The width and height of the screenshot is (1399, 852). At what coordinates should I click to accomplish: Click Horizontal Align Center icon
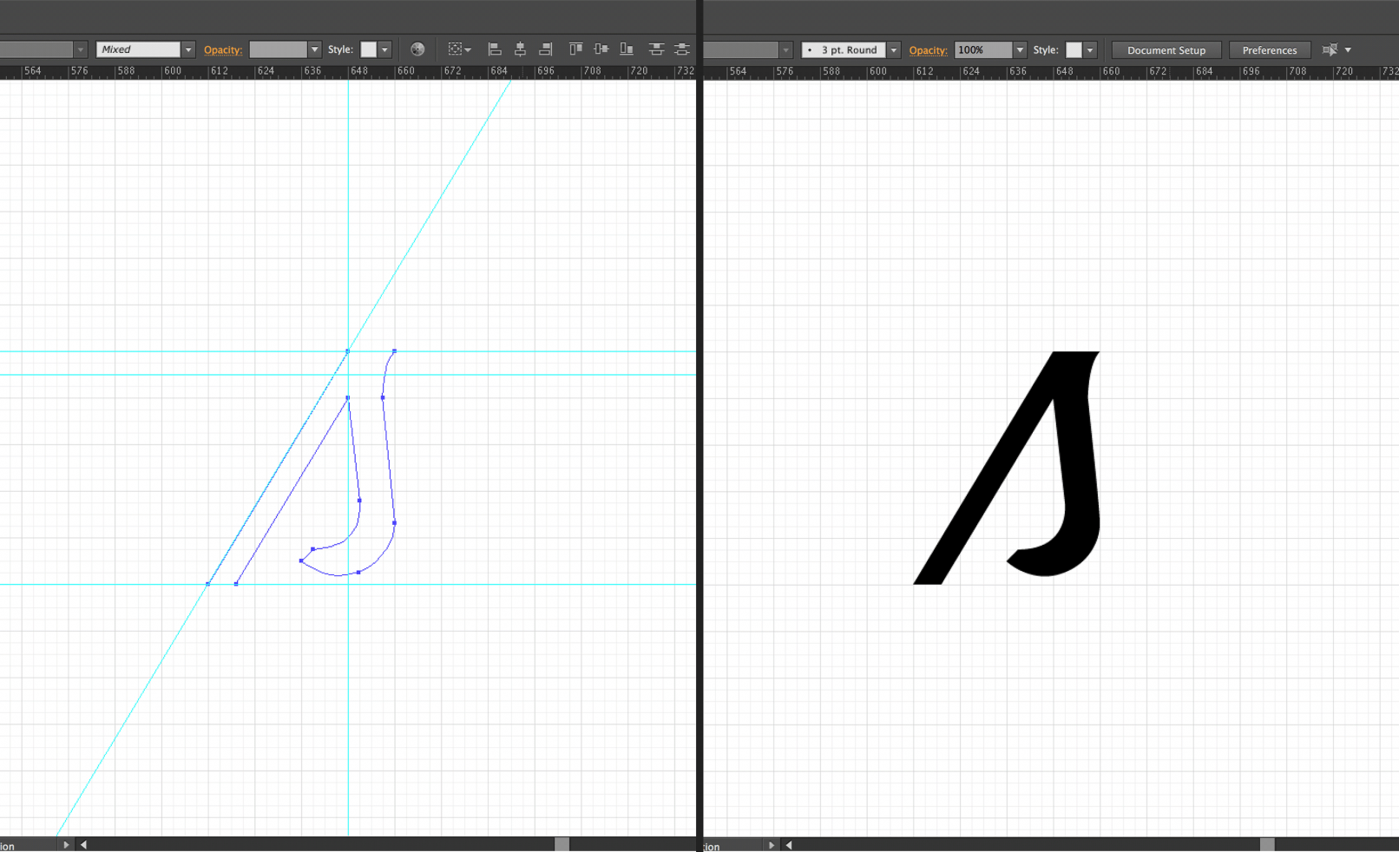coord(520,49)
